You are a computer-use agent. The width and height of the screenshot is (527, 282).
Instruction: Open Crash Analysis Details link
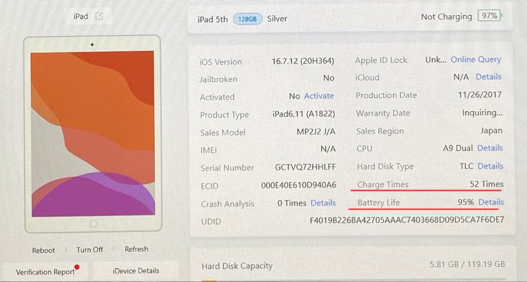point(324,203)
